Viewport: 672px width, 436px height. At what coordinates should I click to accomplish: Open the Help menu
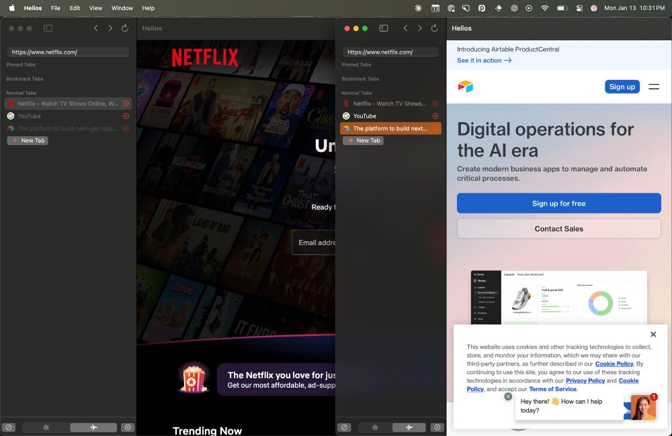(x=149, y=8)
